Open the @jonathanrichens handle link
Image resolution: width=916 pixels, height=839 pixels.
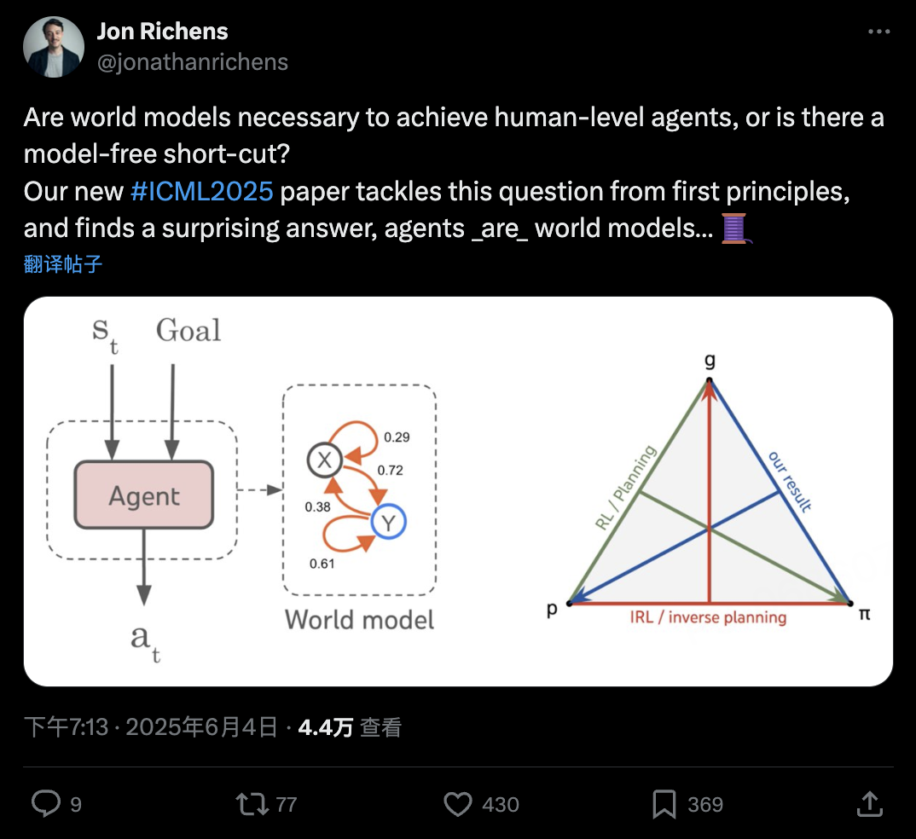click(192, 62)
